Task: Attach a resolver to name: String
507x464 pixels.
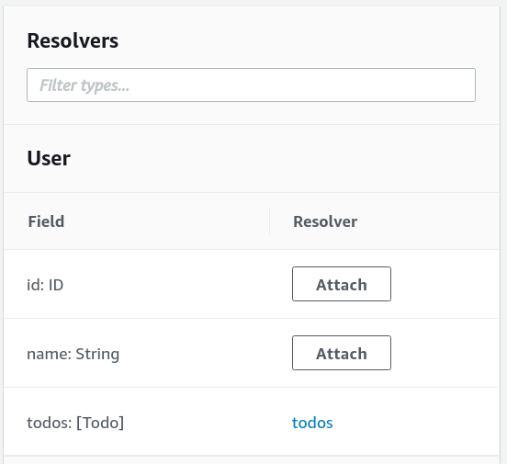Action: (x=342, y=353)
